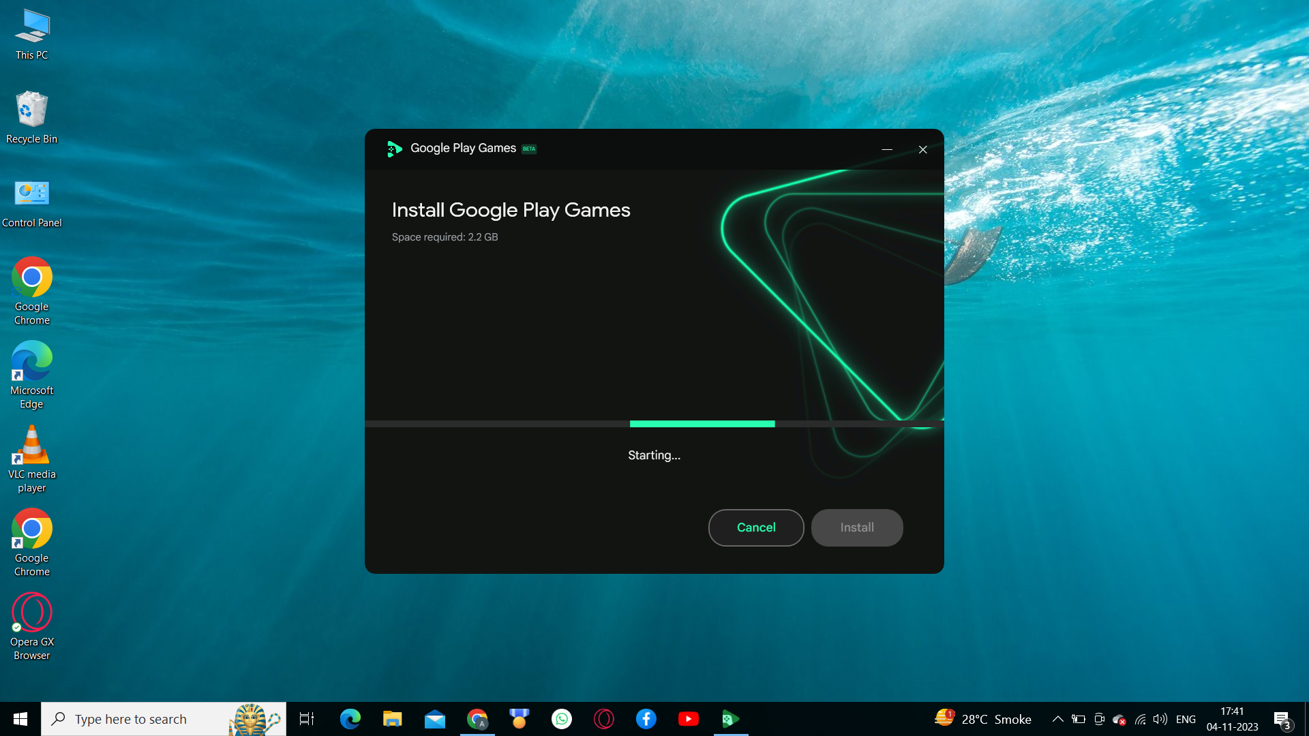Click the Facebook taskbar icon
Image resolution: width=1309 pixels, height=736 pixels.
[x=646, y=719]
